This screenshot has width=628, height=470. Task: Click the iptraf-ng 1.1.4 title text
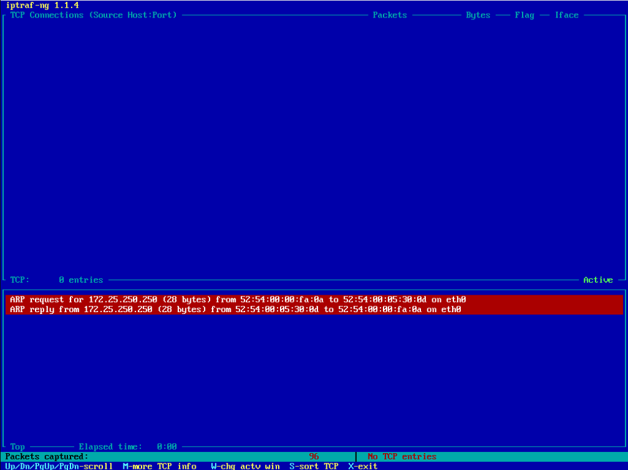[x=42, y=5]
